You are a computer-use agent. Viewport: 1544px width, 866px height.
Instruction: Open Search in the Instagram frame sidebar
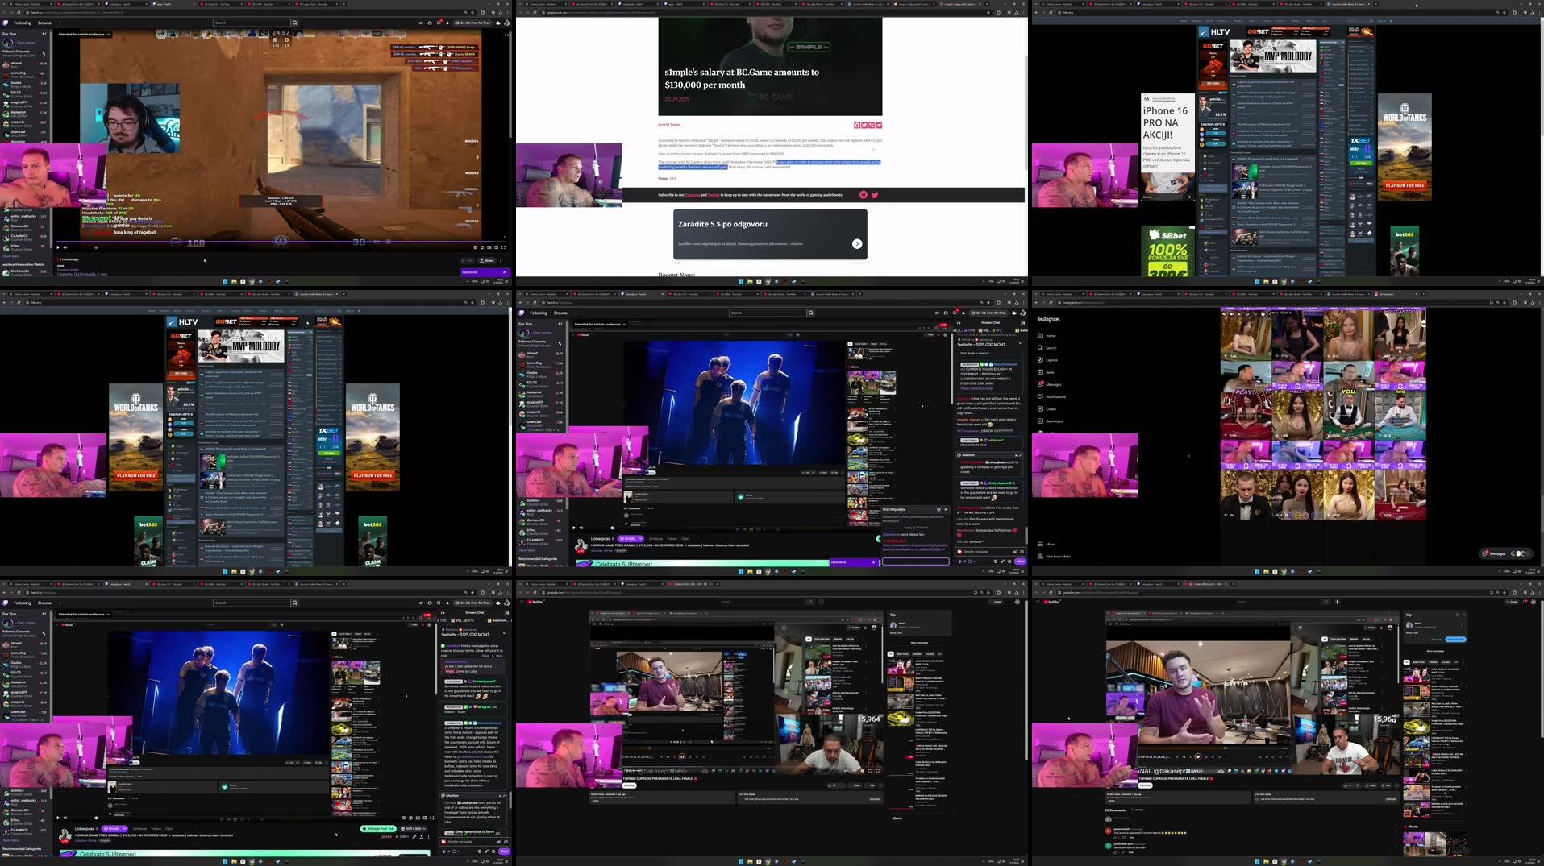pyautogui.click(x=1047, y=347)
